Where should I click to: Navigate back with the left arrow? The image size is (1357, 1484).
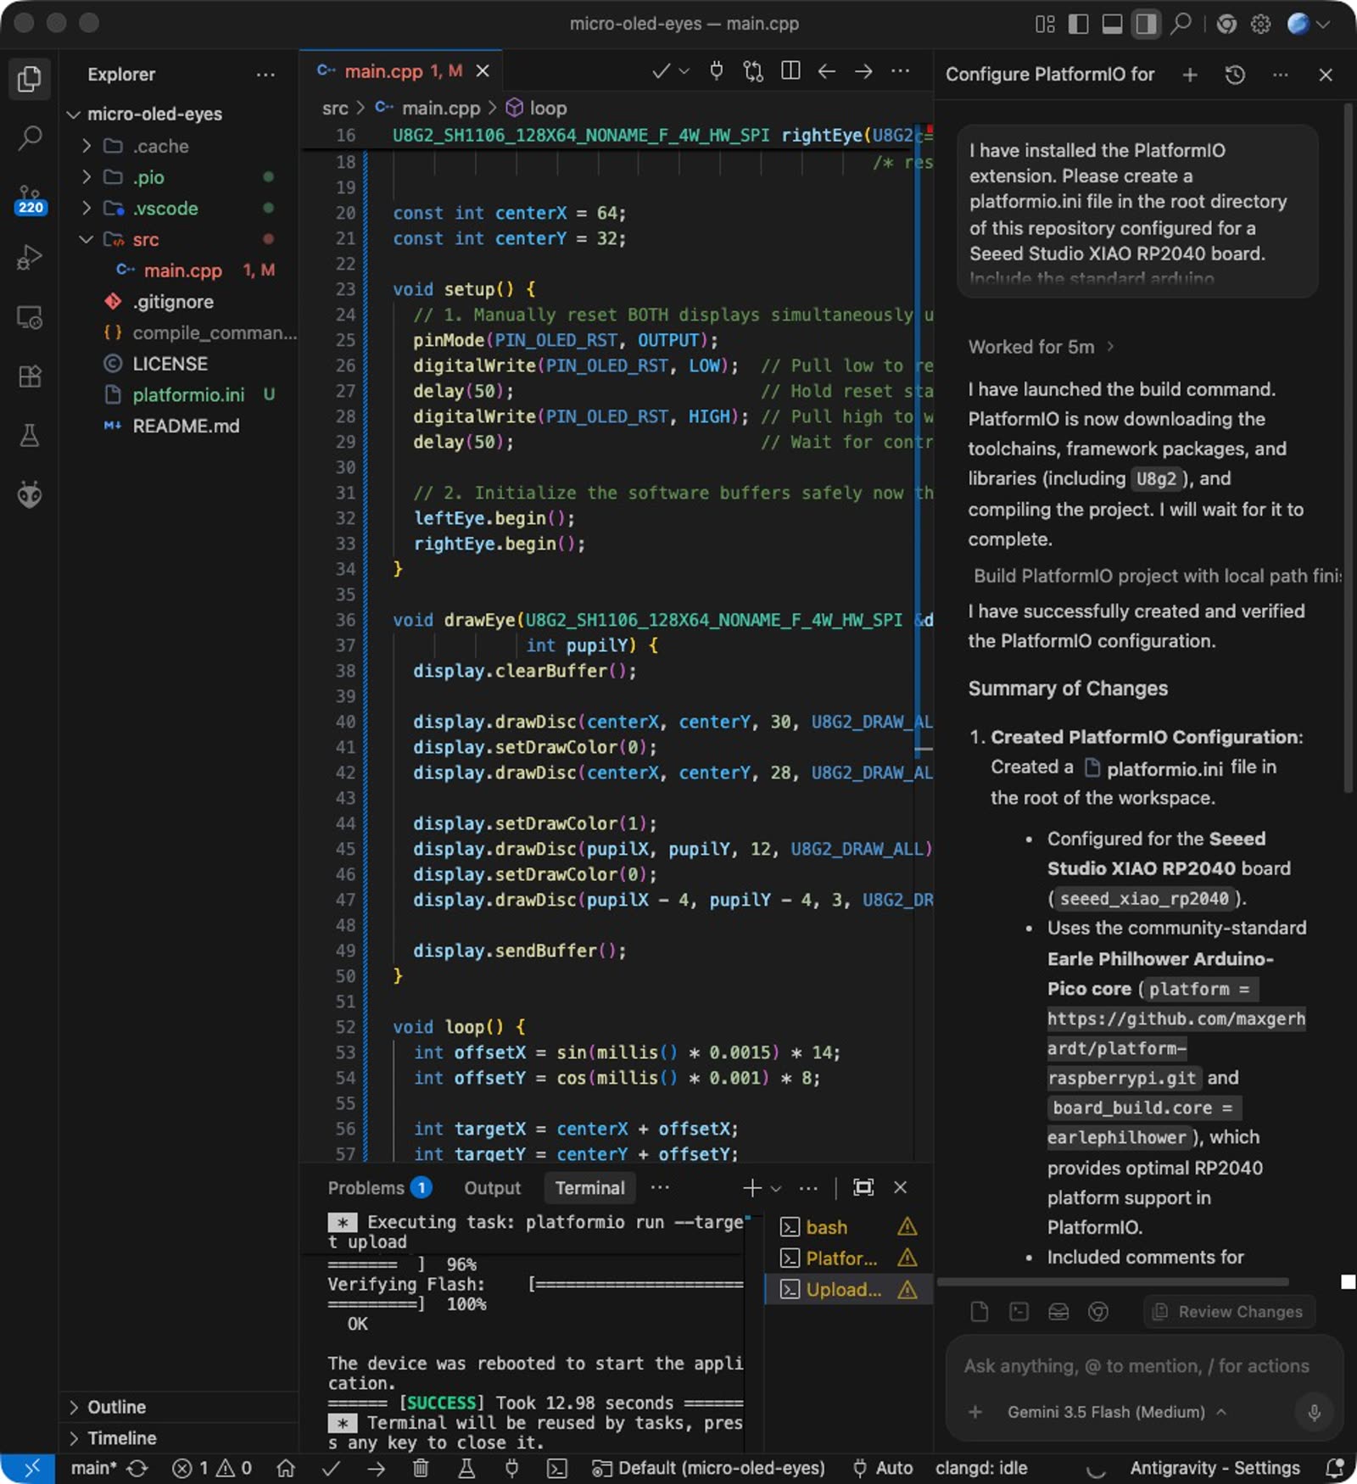tap(827, 71)
